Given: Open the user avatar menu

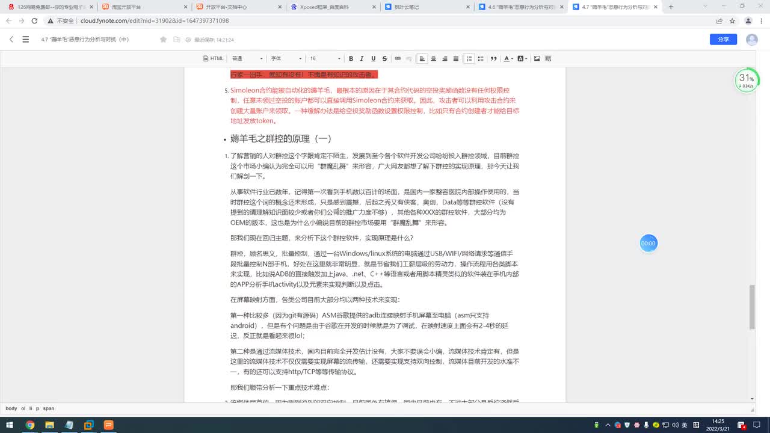Looking at the screenshot, I should click(752, 39).
